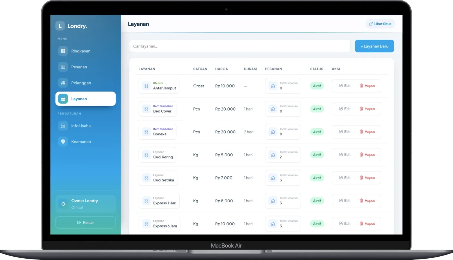Open Ringkasan from sidebar menu
Image resolution: width=453 pixels, height=260 pixels.
[86, 51]
